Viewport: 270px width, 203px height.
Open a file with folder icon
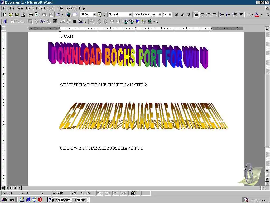11,15
